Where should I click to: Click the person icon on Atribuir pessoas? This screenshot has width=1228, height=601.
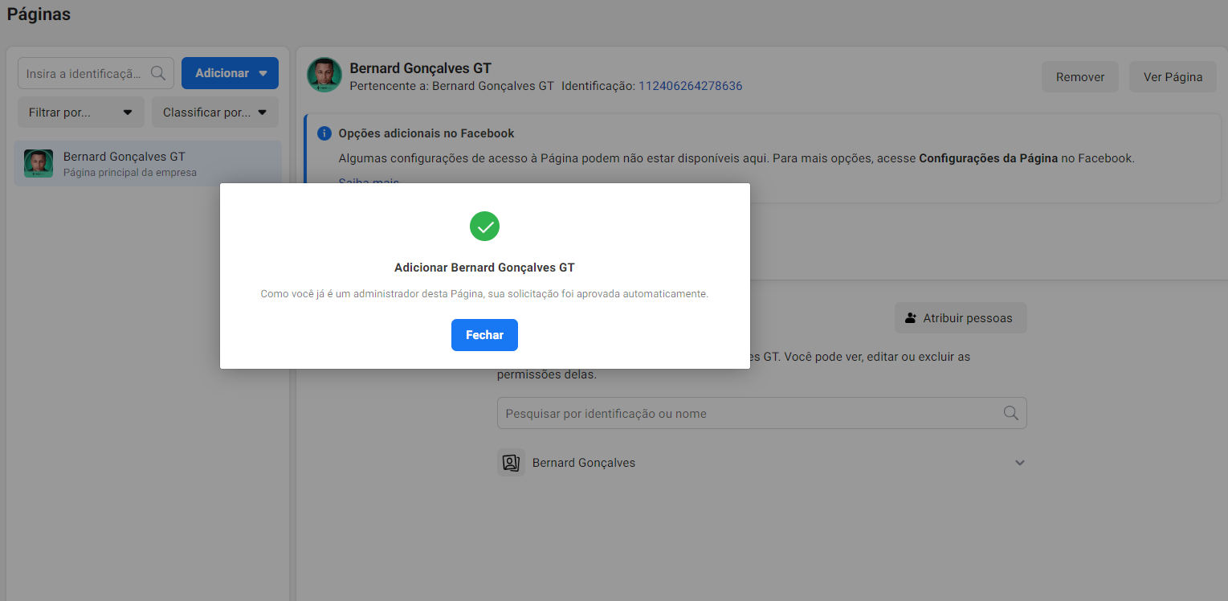click(911, 318)
